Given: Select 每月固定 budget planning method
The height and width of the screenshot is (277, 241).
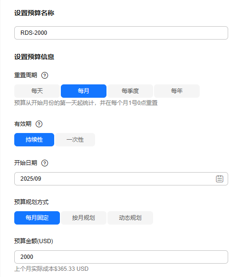Looking at the screenshot, I should coord(37,218).
